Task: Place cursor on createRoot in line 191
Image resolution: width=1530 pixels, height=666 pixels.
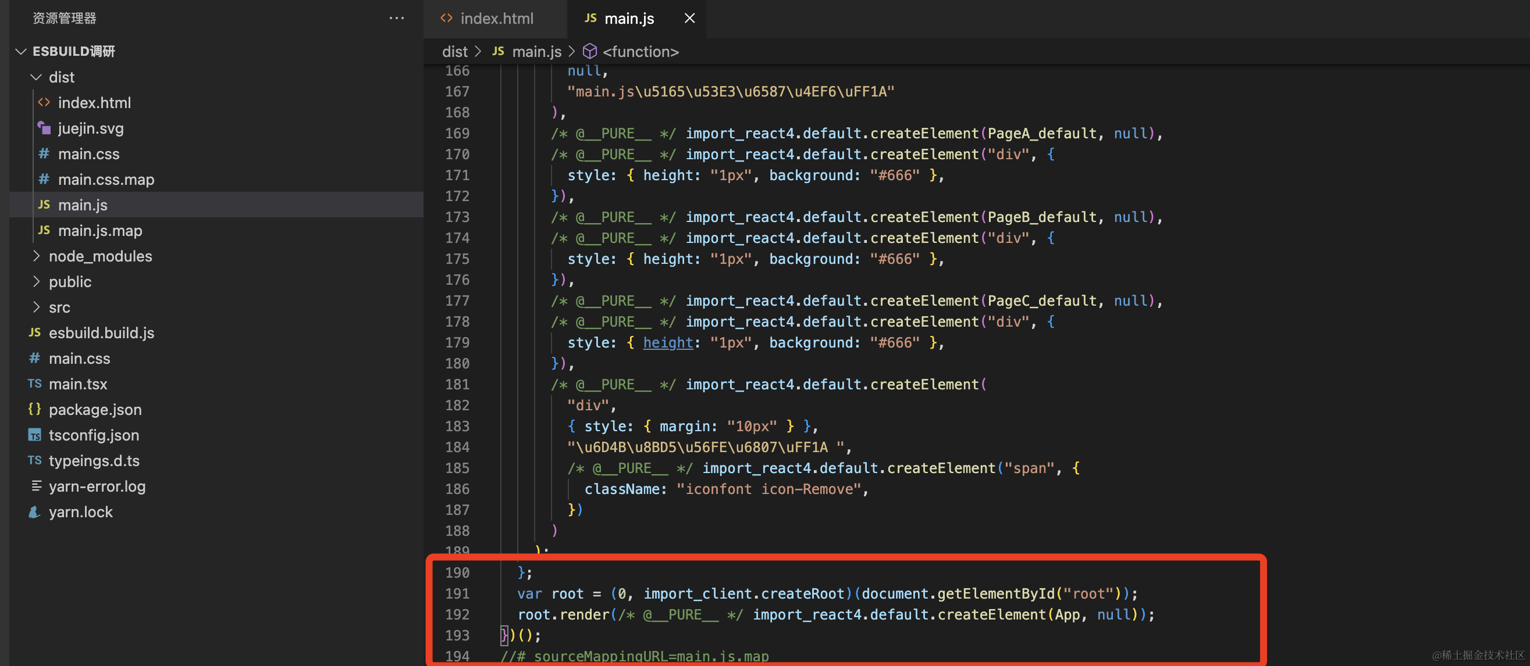Action: (x=802, y=593)
